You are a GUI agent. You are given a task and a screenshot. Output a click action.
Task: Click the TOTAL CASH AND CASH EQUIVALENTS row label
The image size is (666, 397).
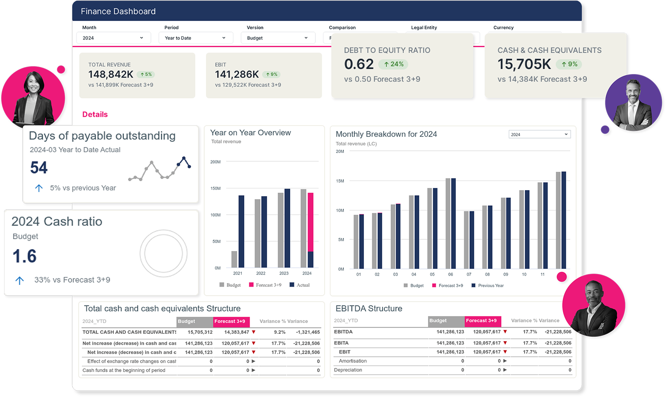pyautogui.click(x=129, y=332)
